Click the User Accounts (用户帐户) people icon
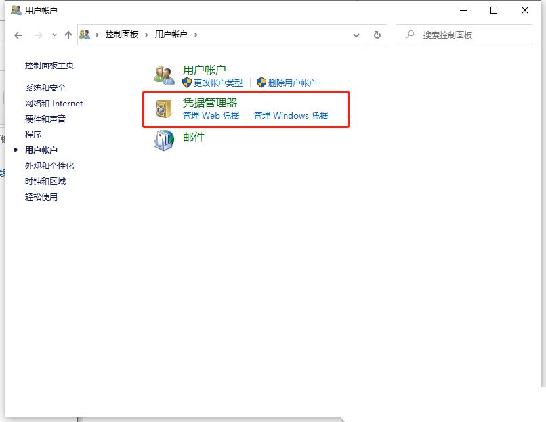This screenshot has height=422, width=546. pyautogui.click(x=163, y=76)
